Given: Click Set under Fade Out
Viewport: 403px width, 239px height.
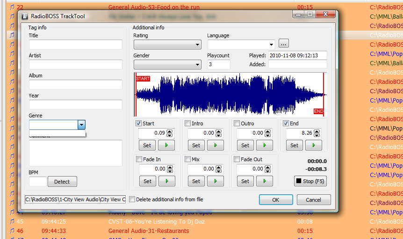Looking at the screenshot, I should pos(245,181).
